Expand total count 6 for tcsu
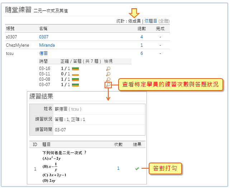Image resolution: width=230 pixels, height=188 pixels. (x=142, y=53)
